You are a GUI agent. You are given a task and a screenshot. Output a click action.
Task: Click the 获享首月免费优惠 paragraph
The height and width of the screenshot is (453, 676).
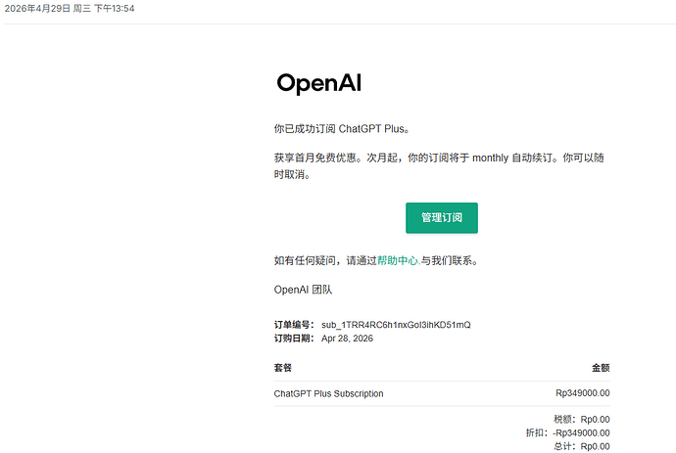[x=439, y=165]
